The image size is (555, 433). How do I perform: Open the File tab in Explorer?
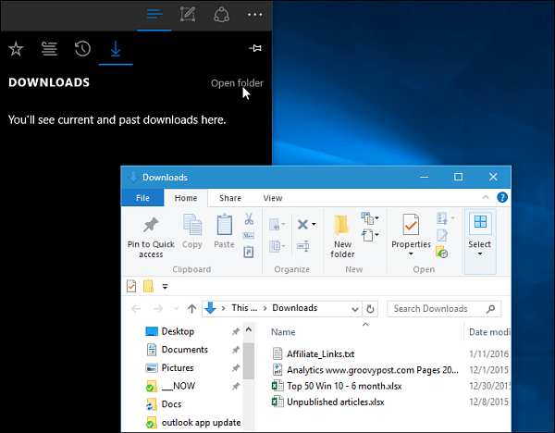142,198
